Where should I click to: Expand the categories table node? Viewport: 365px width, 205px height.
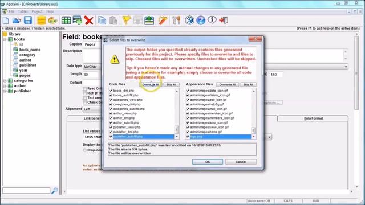5,81
